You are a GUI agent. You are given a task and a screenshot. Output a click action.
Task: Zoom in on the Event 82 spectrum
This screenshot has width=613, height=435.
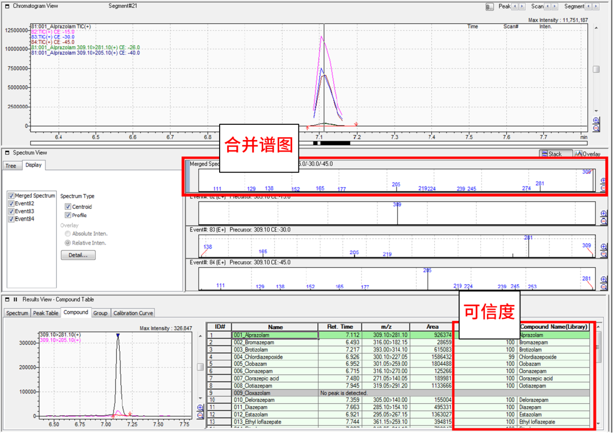(x=604, y=214)
